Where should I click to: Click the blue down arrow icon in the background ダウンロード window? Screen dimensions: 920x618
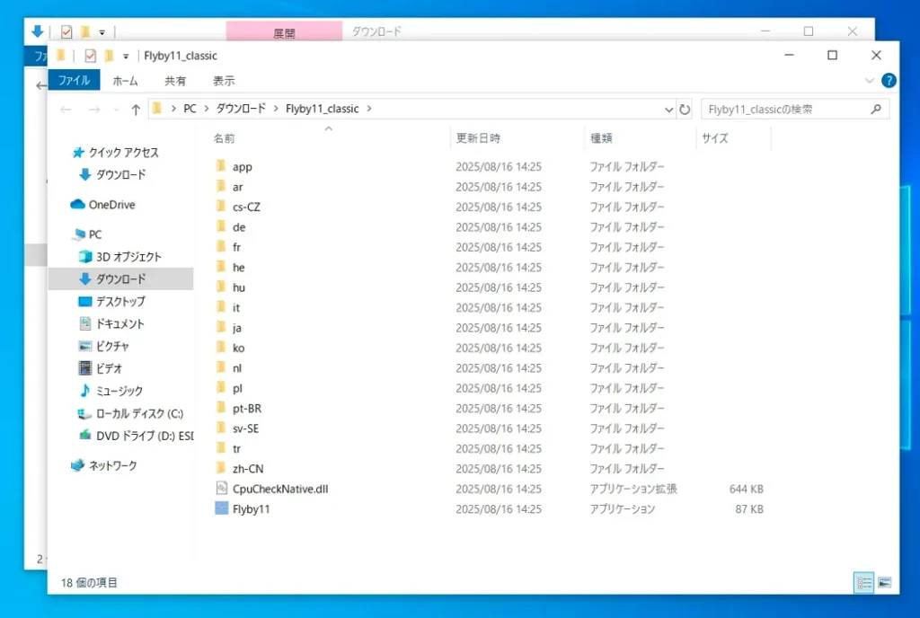click(x=37, y=31)
